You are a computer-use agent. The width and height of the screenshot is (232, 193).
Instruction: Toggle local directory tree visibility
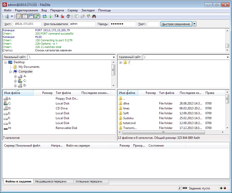pyautogui.click(x=25, y=16)
